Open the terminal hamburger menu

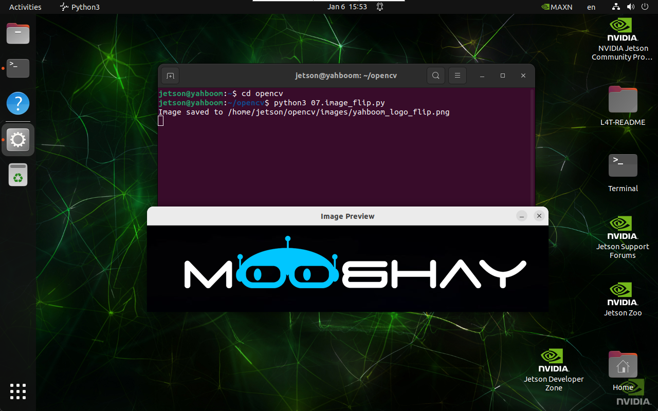pyautogui.click(x=457, y=76)
